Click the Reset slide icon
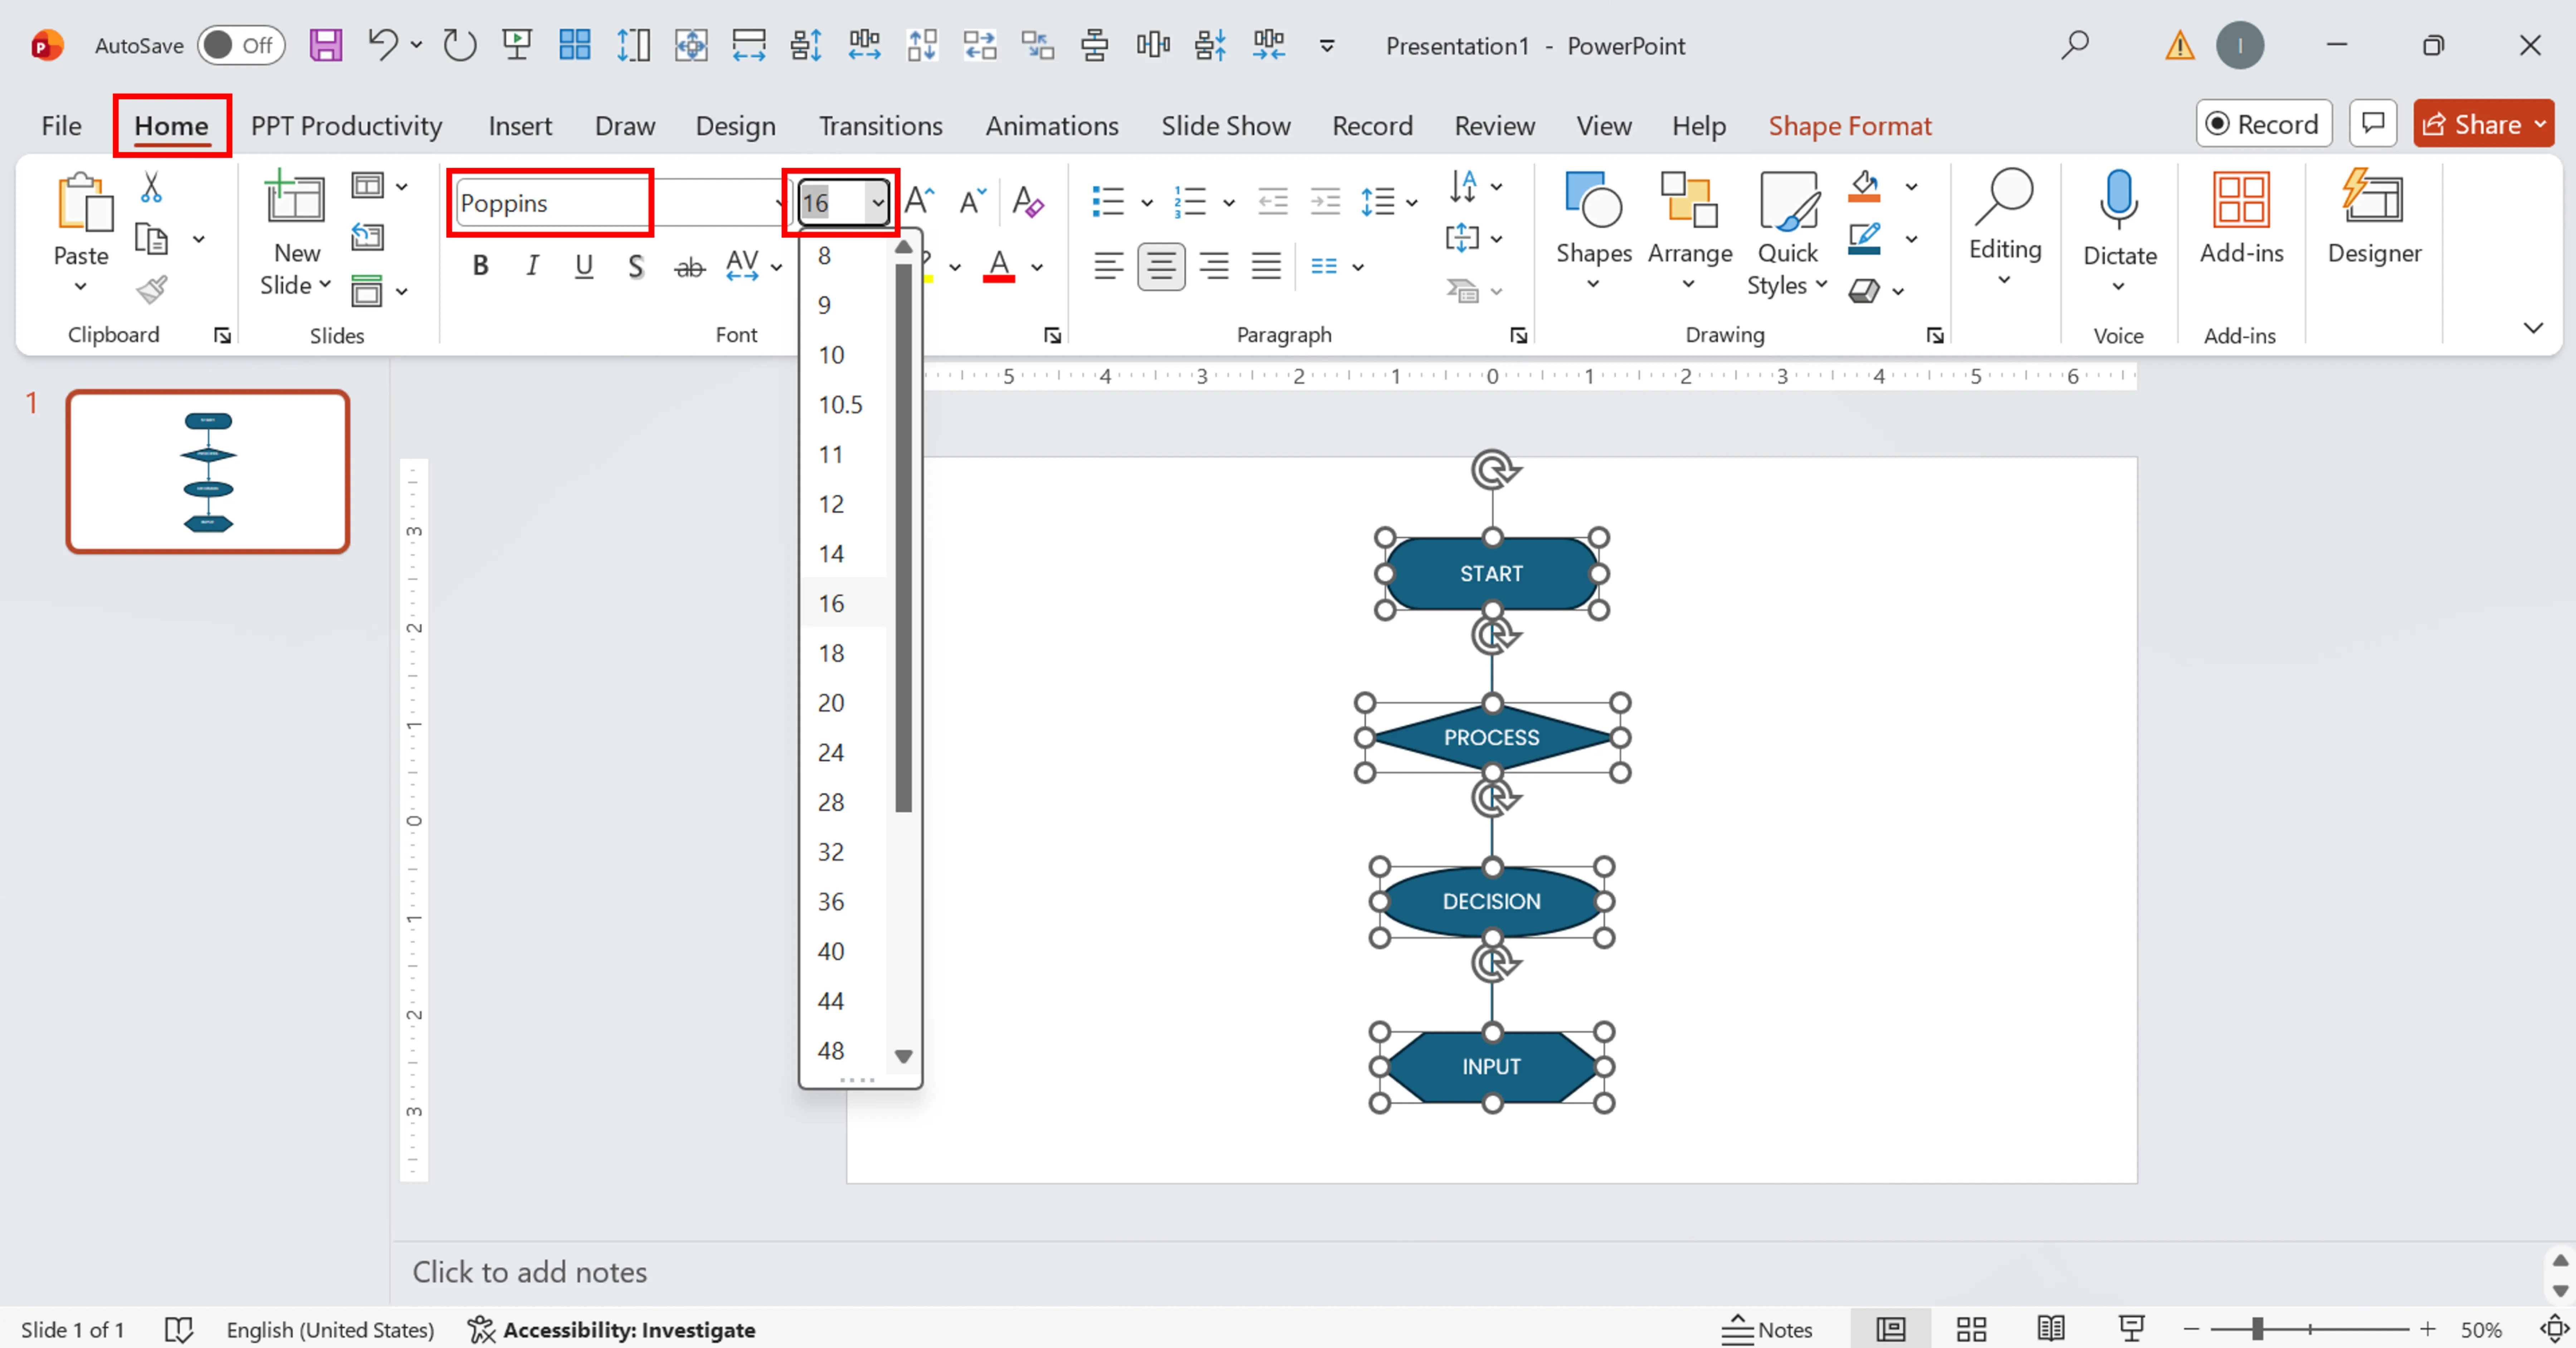This screenshot has height=1348, width=2576. (x=367, y=238)
